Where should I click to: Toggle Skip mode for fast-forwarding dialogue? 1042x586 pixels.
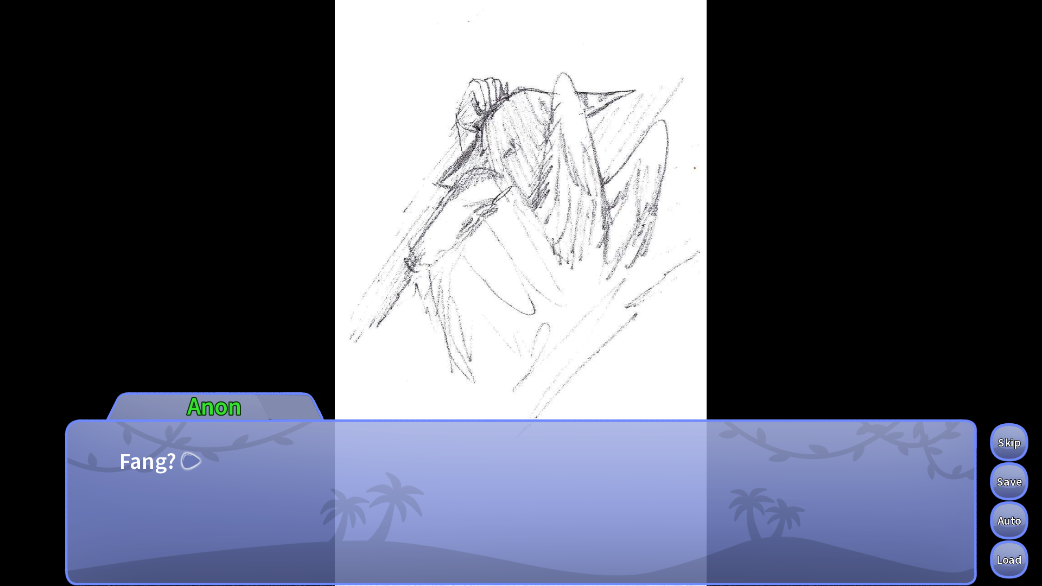[1008, 443]
